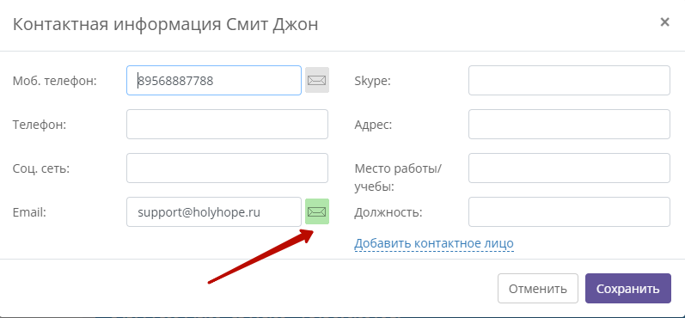Focus the Skype input field
The width and height of the screenshot is (685, 318).
[x=569, y=81]
